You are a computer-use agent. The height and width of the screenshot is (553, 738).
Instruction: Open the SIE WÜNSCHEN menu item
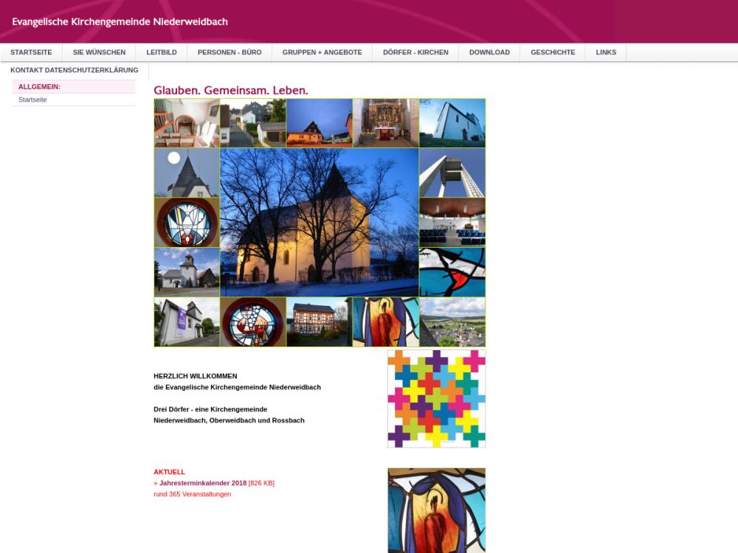coord(99,52)
